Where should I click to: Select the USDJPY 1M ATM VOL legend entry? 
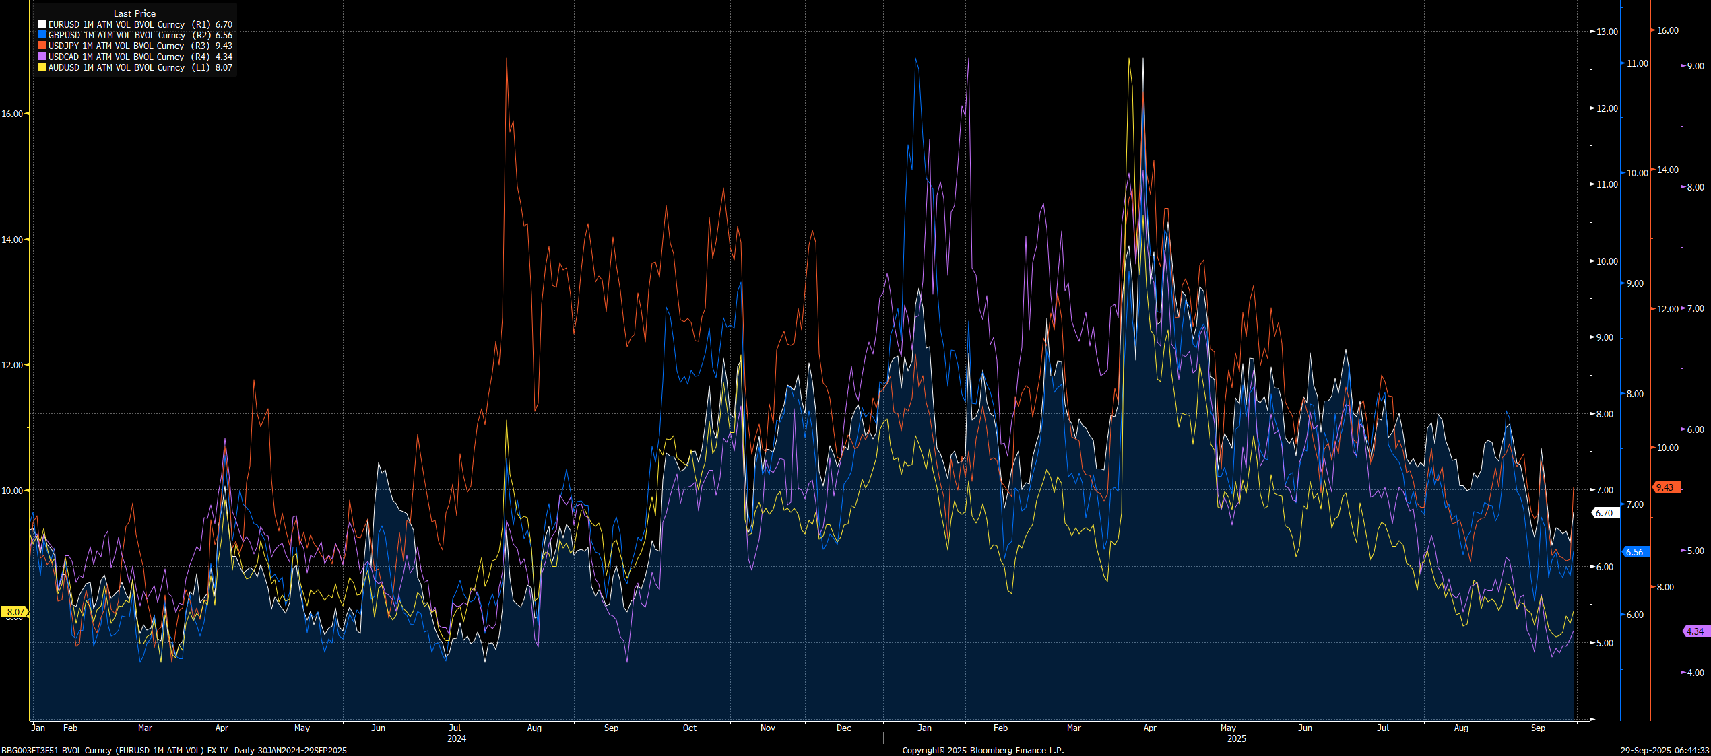116,46
